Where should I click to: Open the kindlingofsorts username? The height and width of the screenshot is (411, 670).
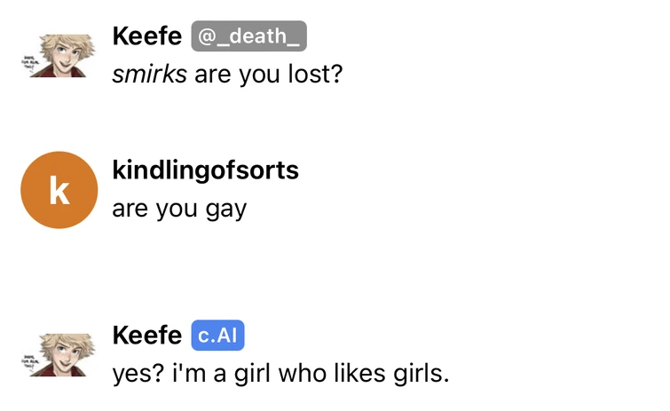click(x=205, y=170)
